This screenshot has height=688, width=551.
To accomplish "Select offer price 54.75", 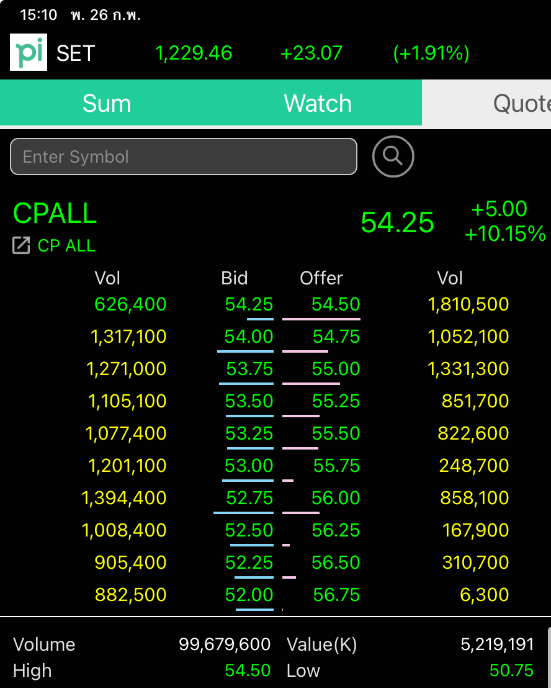I will [x=336, y=337].
